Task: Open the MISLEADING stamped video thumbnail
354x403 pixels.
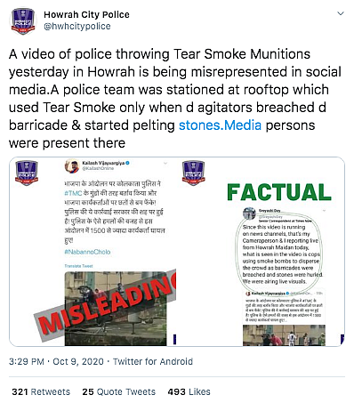Action: pos(116,309)
